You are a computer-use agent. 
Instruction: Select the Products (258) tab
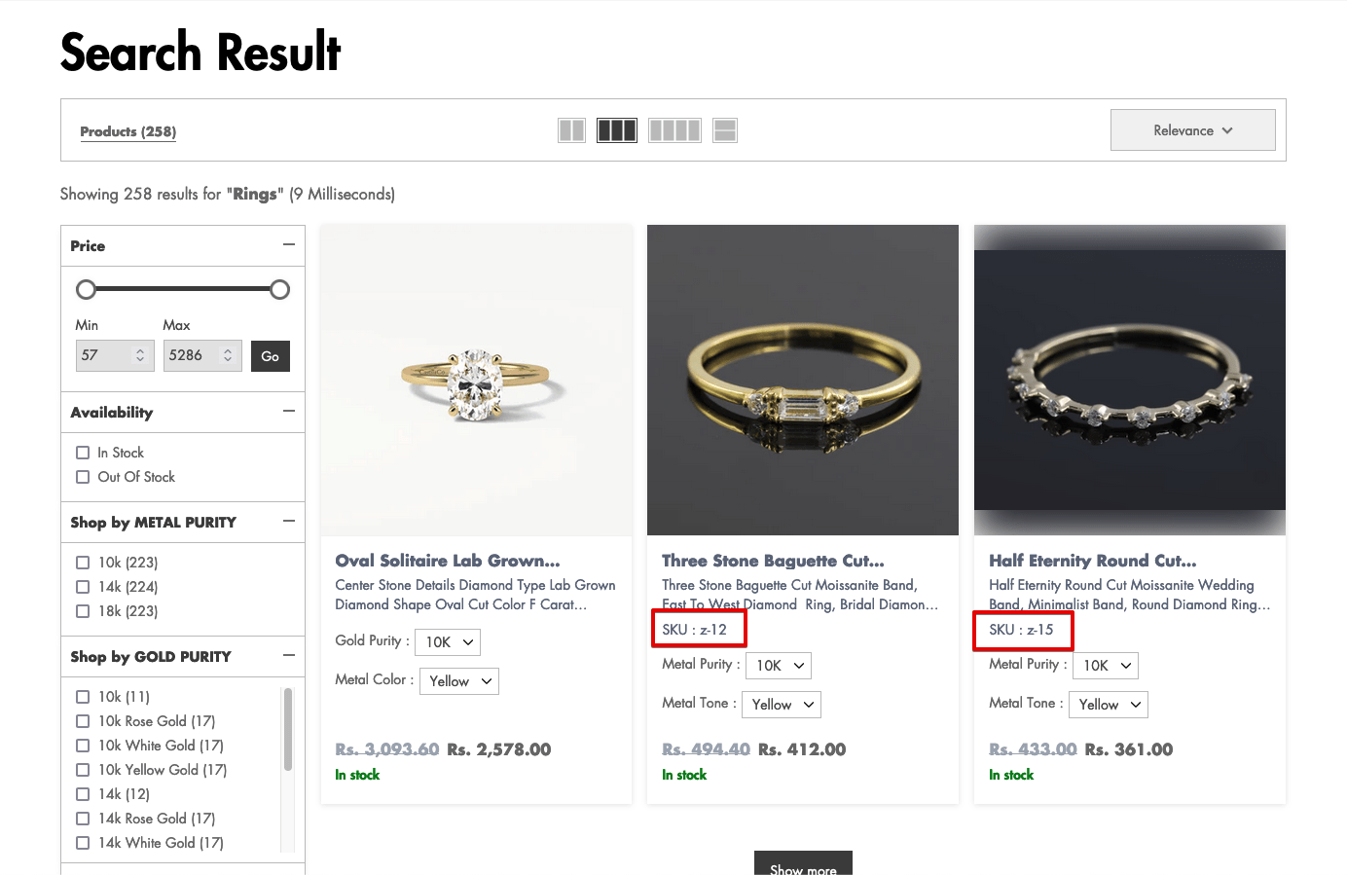tap(127, 131)
